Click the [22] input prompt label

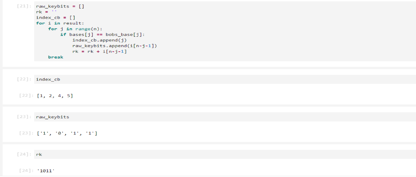(24, 79)
